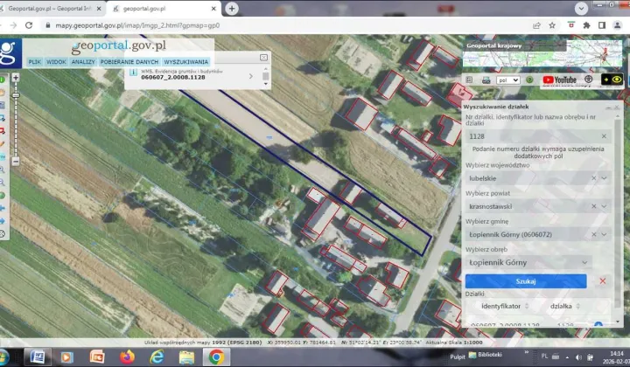Sort results by działka column
This screenshot has width=630, height=367.
[x=560, y=306]
